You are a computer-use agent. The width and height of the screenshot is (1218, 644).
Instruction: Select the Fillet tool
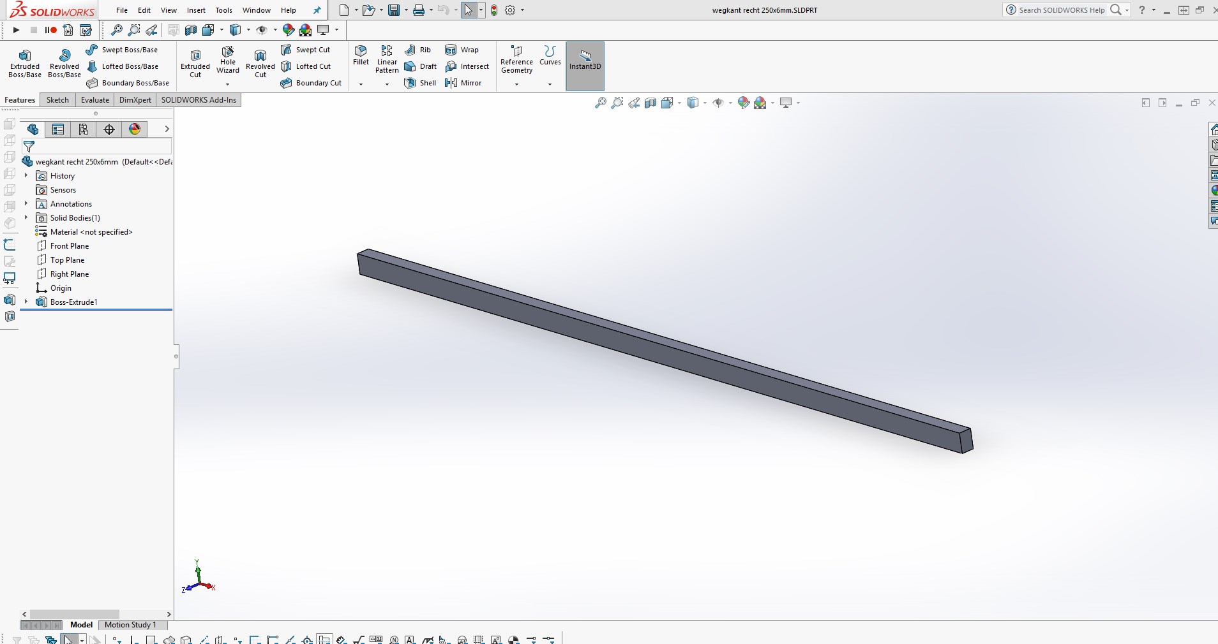[361, 55]
